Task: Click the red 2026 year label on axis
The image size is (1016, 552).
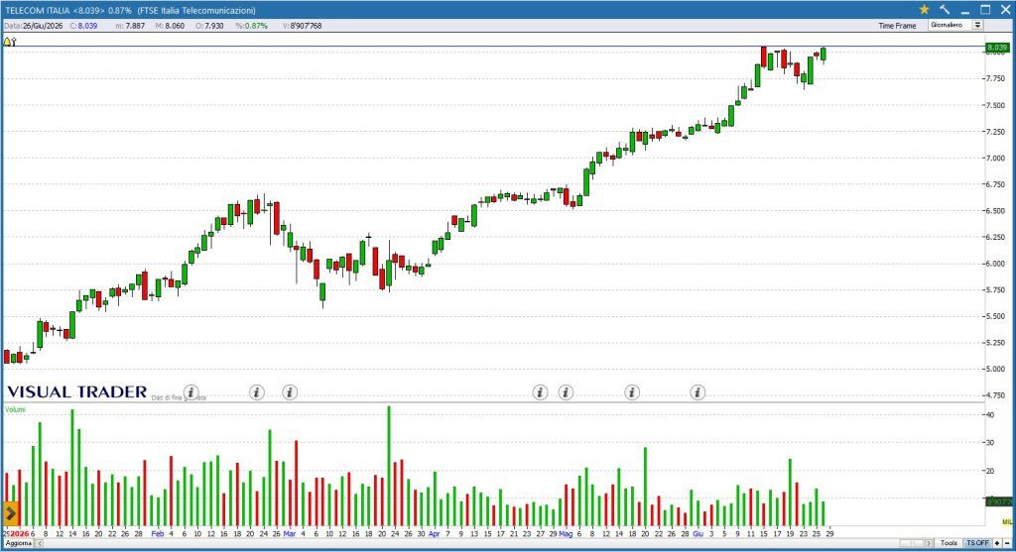Action: point(20,534)
